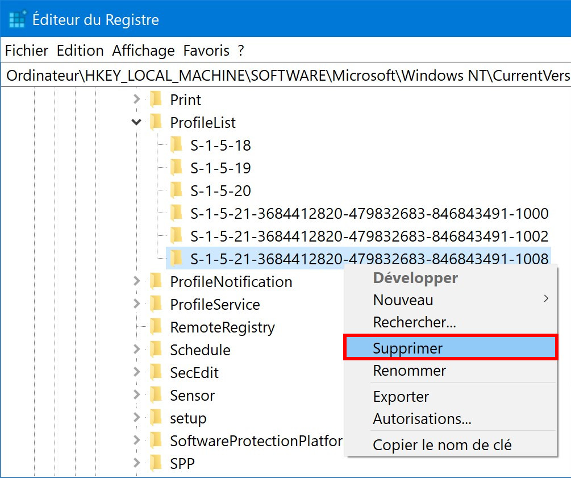Viewport: 571px width, 478px height.
Task: Open the Favoris menu
Action: tap(206, 51)
